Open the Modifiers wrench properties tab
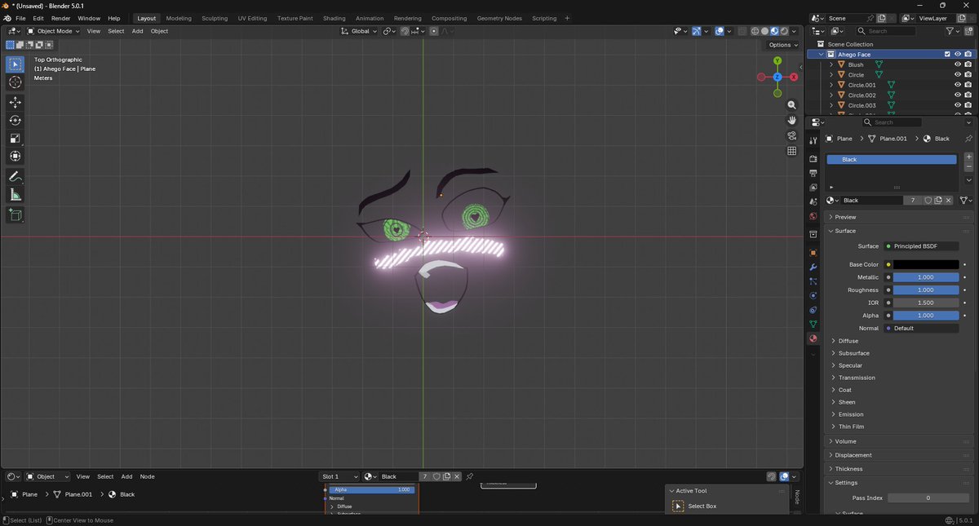 pyautogui.click(x=813, y=267)
